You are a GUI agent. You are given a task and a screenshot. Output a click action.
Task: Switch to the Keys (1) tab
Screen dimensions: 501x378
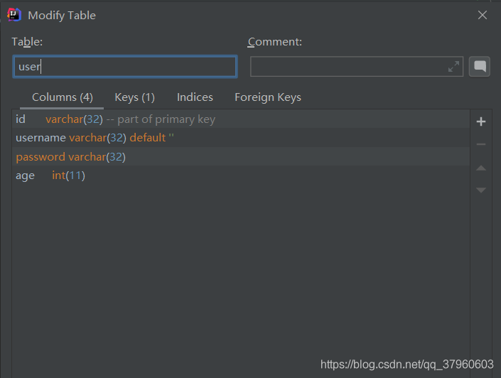click(134, 97)
